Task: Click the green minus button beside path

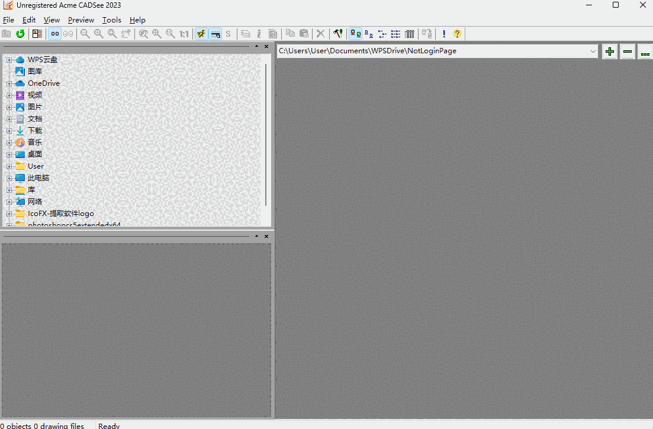Action: pos(628,51)
